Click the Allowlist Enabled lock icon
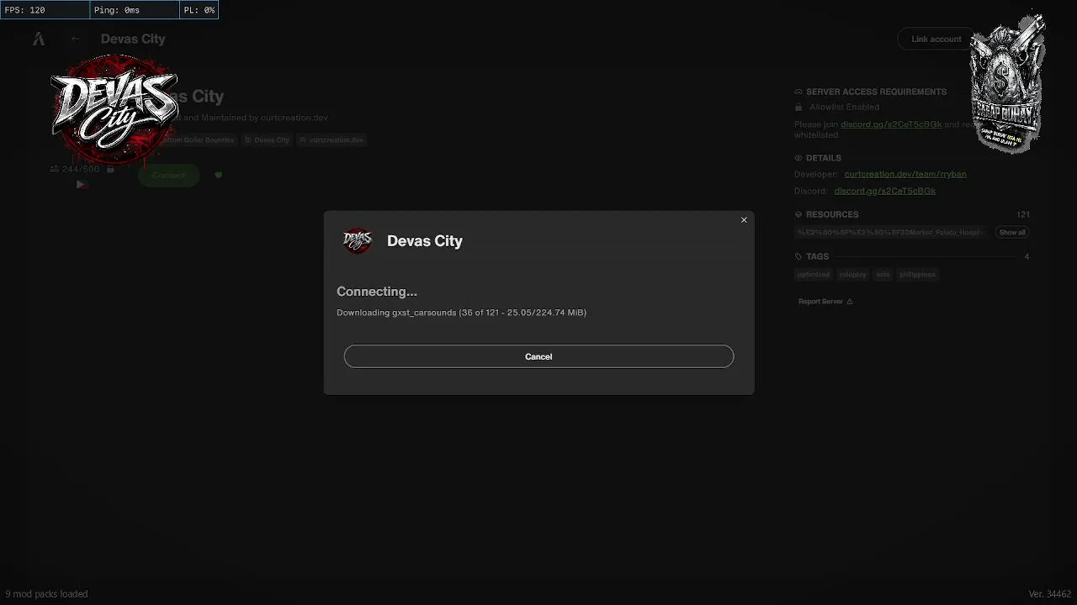 (798, 108)
